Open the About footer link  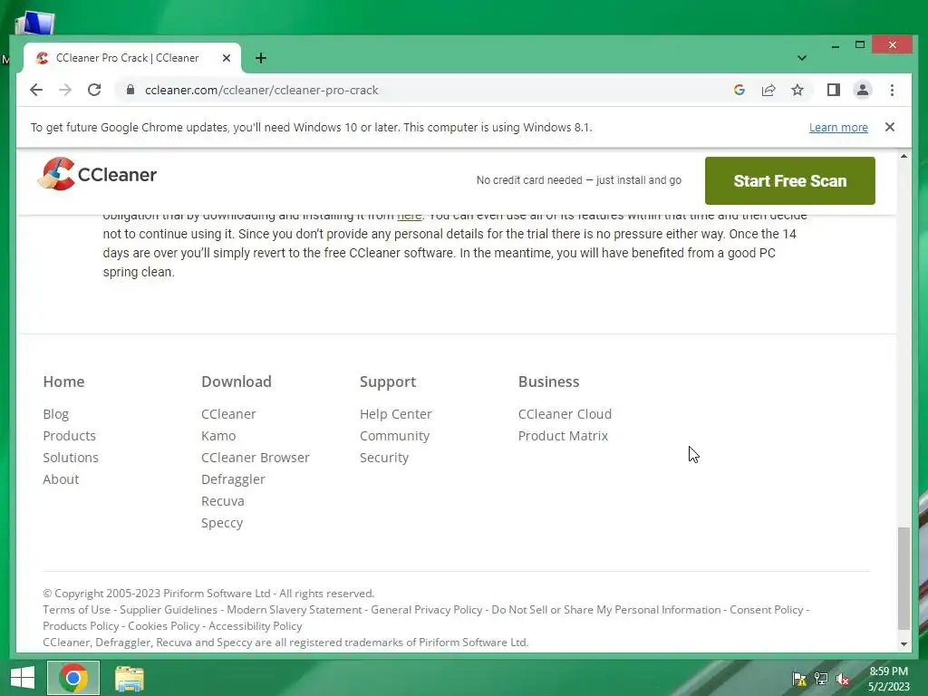tap(61, 480)
